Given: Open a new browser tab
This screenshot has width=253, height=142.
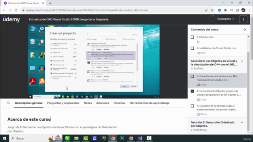Looking at the screenshot, I should click(50, 3).
